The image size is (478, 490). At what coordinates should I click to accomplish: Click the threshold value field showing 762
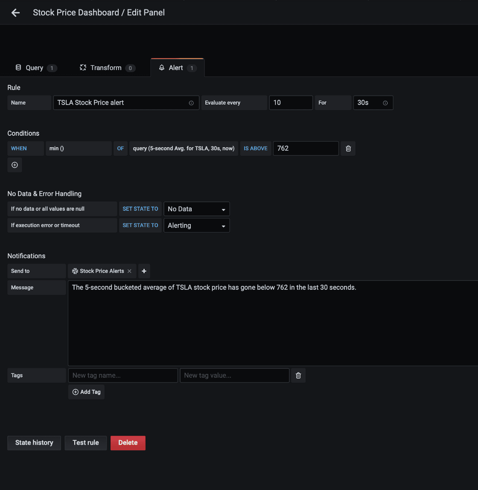[x=306, y=149]
